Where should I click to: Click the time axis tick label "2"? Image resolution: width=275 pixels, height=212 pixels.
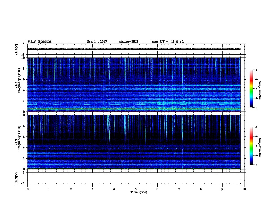[71, 189]
